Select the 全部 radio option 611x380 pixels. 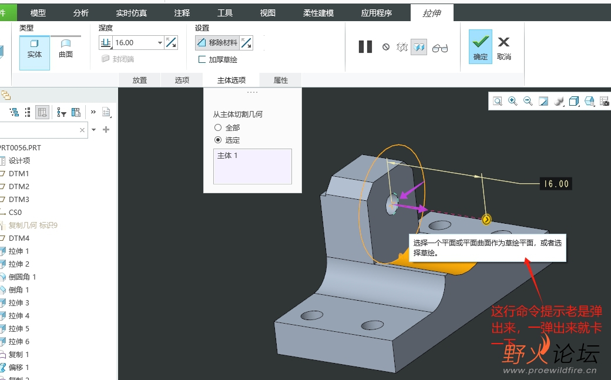point(218,127)
